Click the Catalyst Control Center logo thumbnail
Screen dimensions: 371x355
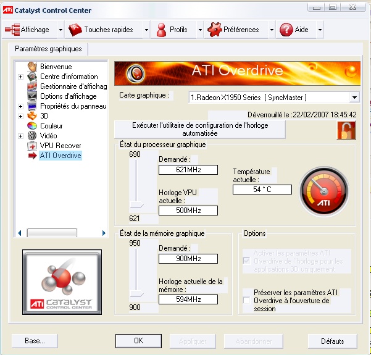(x=62, y=282)
